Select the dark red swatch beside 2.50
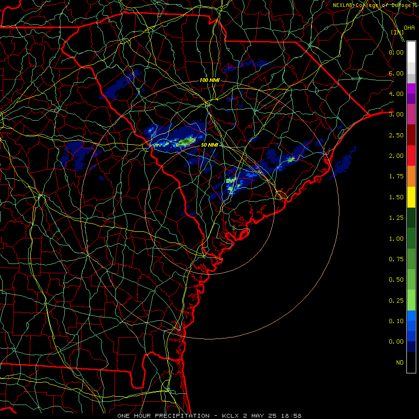Image resolution: width=419 pixels, height=419 pixels. (x=411, y=135)
